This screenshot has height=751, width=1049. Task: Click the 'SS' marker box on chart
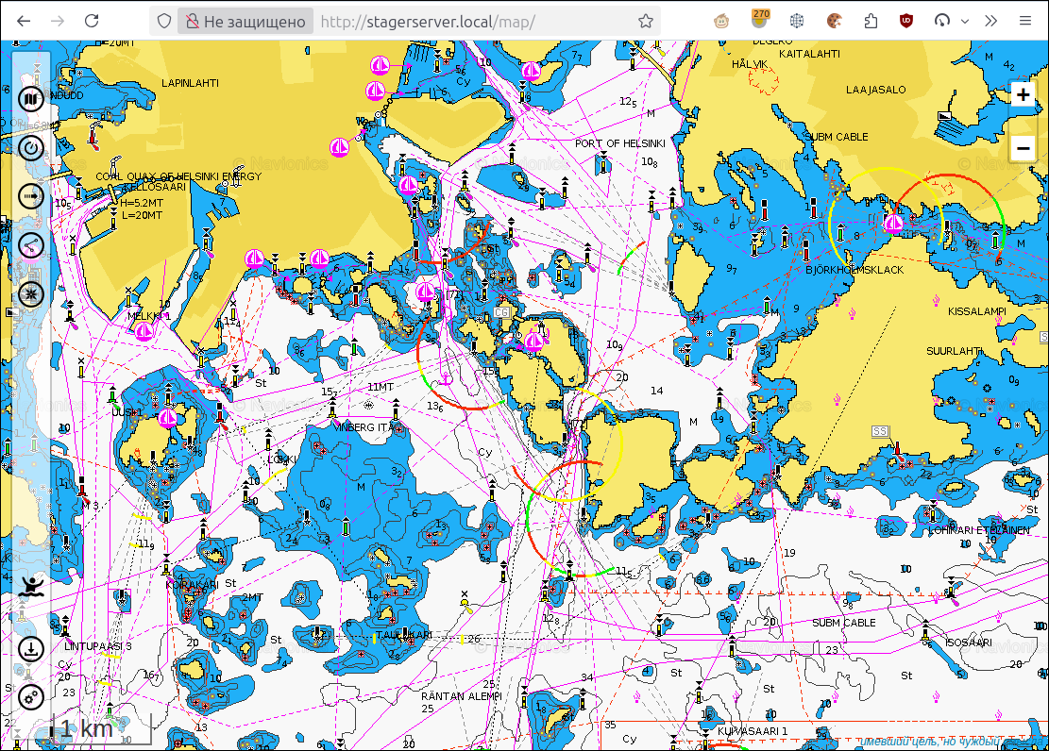tap(880, 431)
